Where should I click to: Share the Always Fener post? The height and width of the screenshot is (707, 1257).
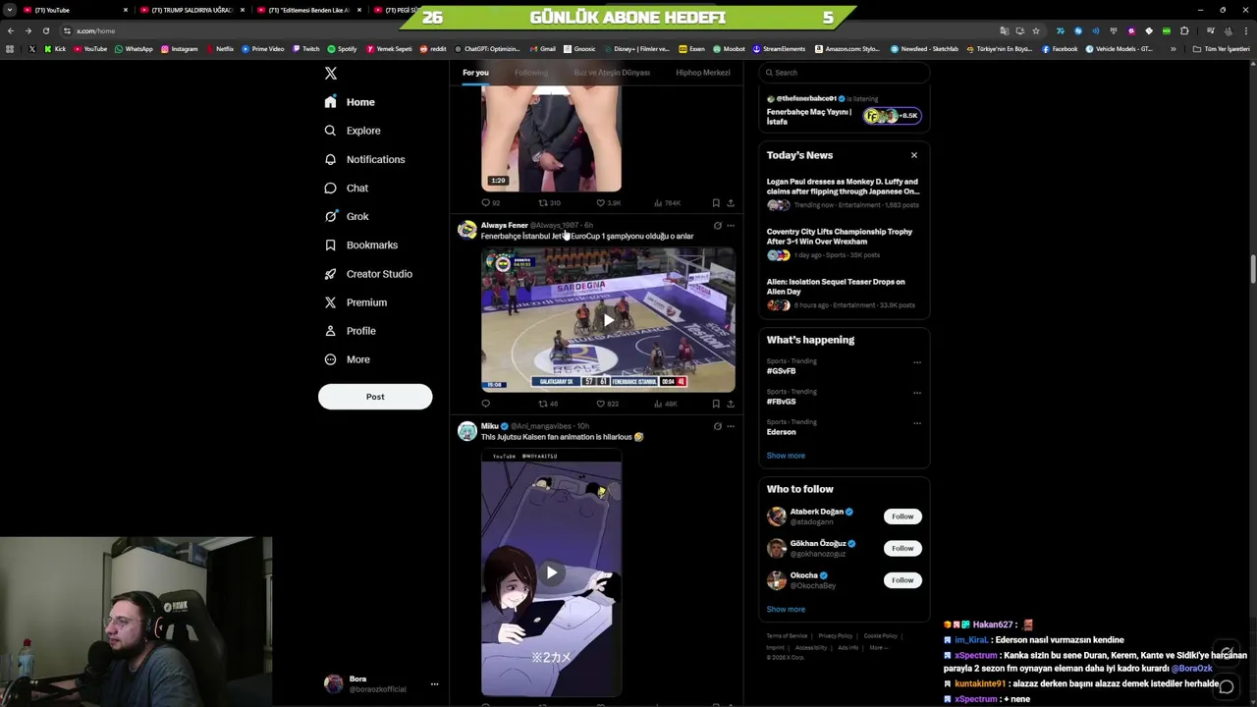(731, 404)
